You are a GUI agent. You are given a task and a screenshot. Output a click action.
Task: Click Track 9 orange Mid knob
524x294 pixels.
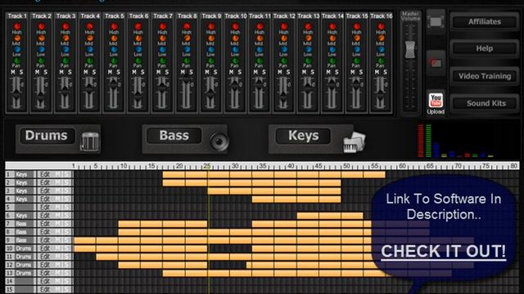tap(211, 38)
